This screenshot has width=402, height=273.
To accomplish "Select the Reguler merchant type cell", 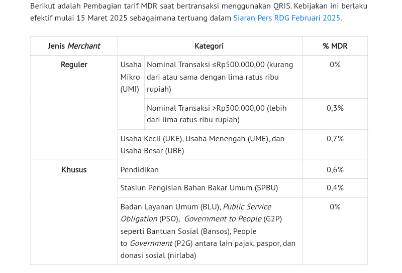I will tap(74, 65).
